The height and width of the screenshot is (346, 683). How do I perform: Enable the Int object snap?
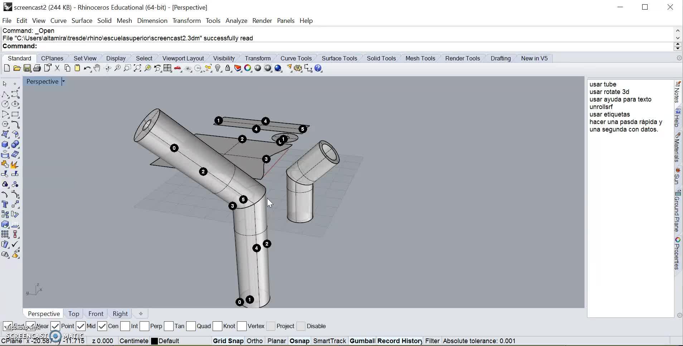tap(125, 326)
